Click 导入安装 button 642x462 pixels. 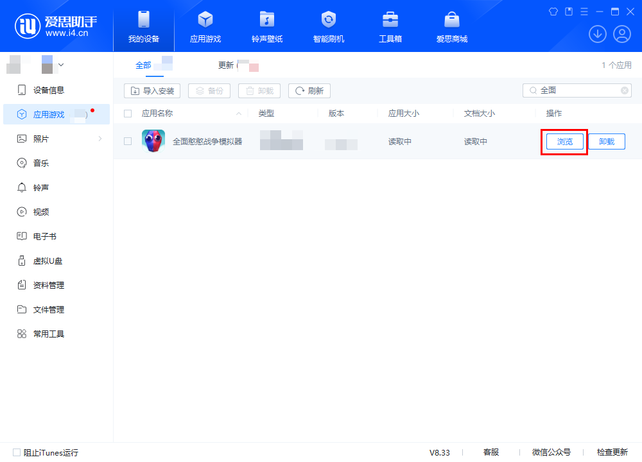coord(152,91)
